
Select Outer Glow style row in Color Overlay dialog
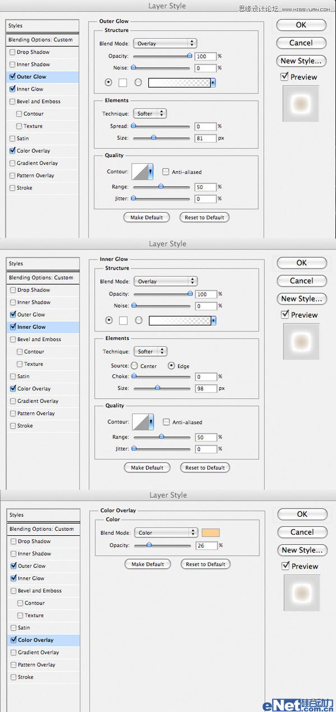(x=43, y=566)
